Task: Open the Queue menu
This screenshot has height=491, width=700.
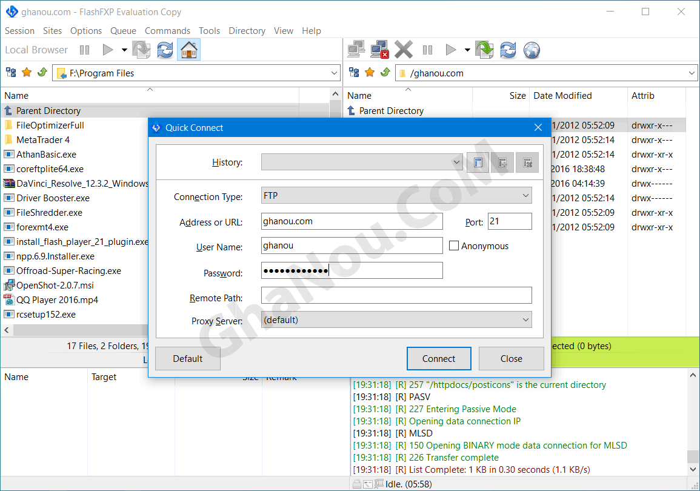Action: pyautogui.click(x=123, y=31)
